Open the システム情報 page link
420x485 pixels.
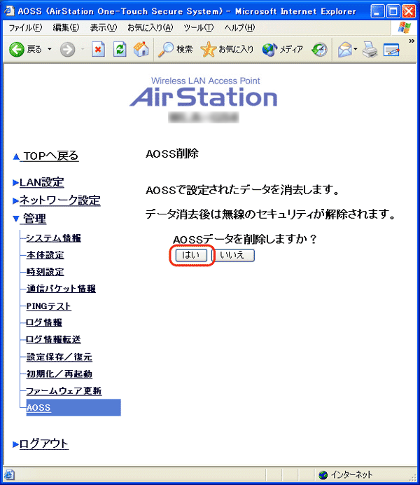click(x=54, y=238)
